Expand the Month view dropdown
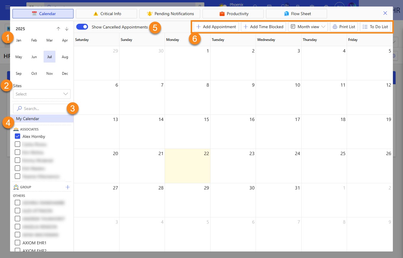 coord(308,27)
